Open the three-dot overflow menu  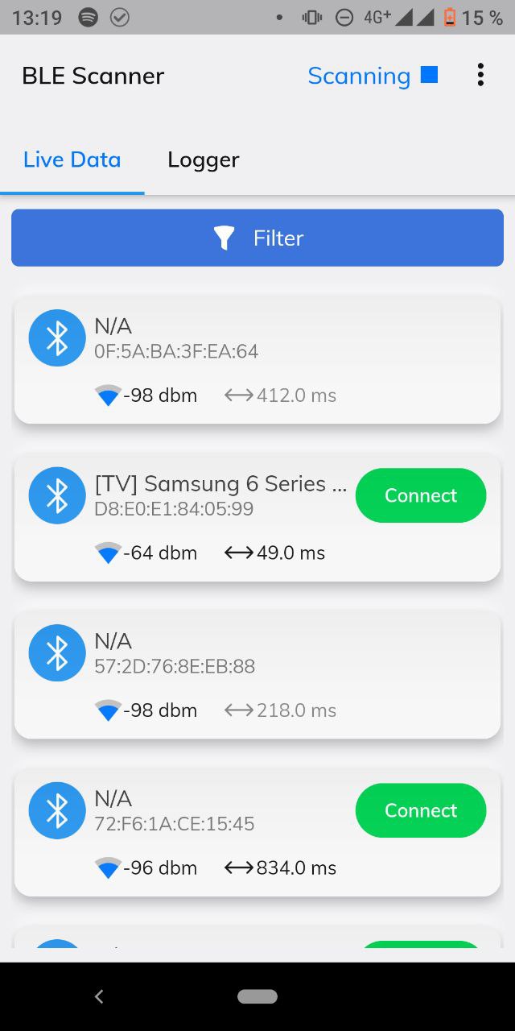pos(480,75)
